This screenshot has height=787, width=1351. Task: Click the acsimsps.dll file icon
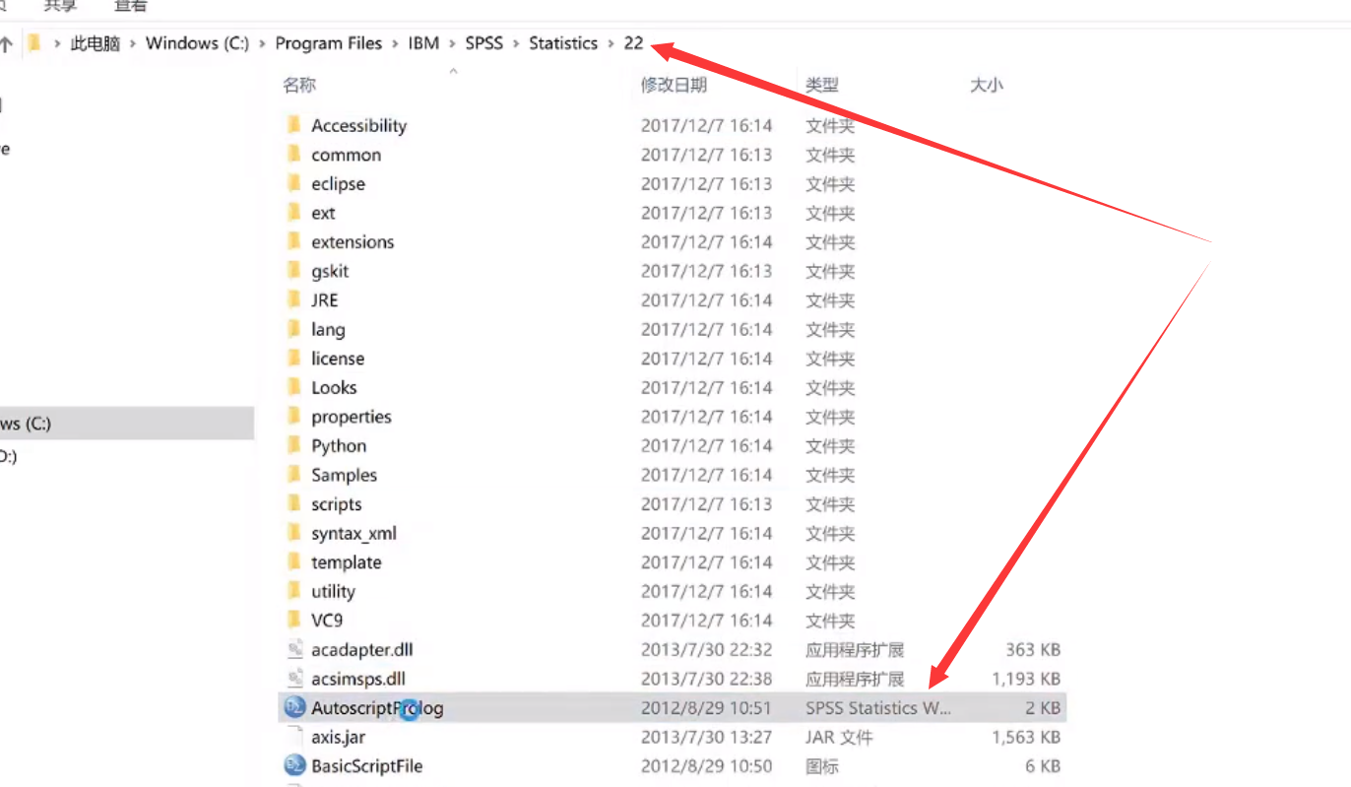(294, 678)
